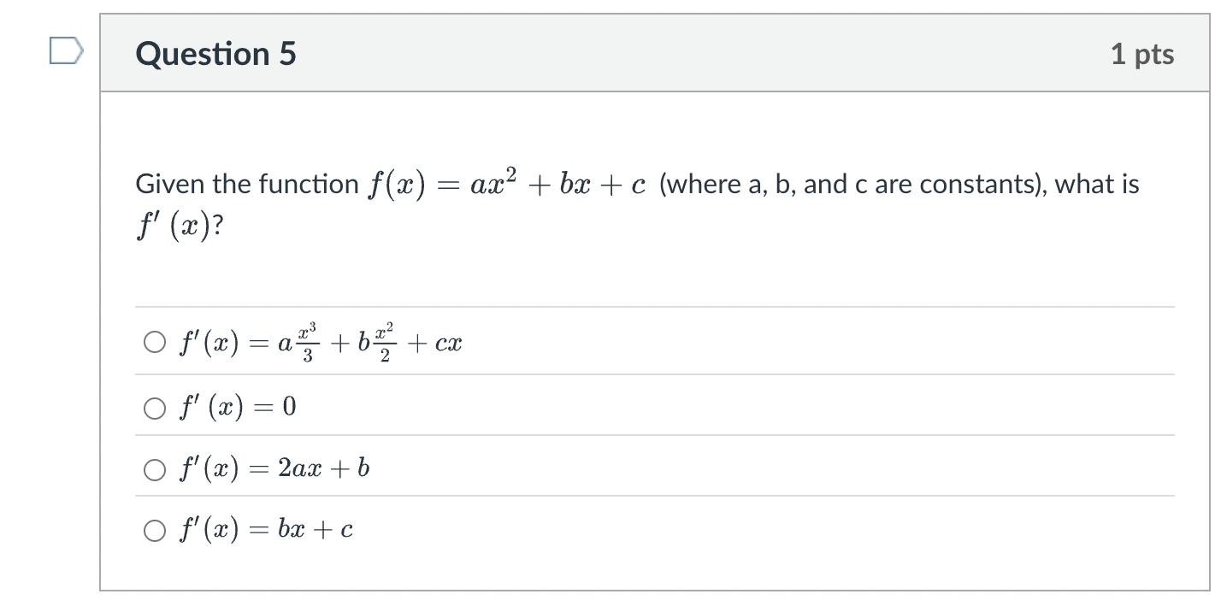Select the radio button for f'(x) = 0
Screen dimensions: 1227x600
click(x=155, y=408)
